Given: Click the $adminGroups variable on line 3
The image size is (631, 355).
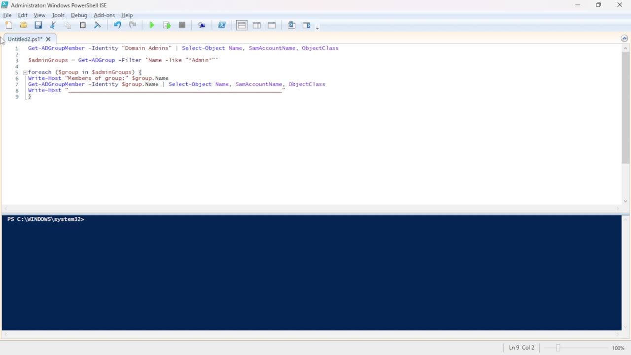Looking at the screenshot, I should [x=48, y=60].
